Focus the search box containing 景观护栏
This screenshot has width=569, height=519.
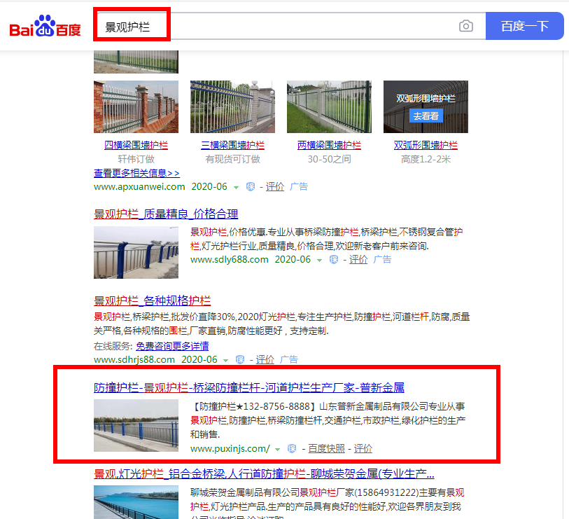coord(290,26)
